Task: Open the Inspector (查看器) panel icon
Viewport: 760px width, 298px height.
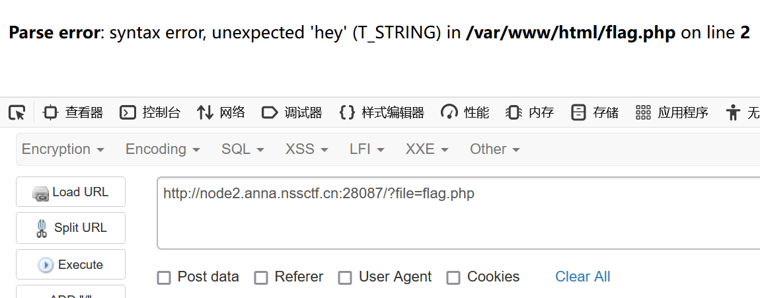Action: [x=50, y=113]
